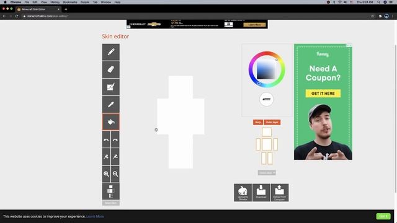Select the auto-tone brush tool
Viewport: 397px width, 223px height.
click(x=111, y=87)
